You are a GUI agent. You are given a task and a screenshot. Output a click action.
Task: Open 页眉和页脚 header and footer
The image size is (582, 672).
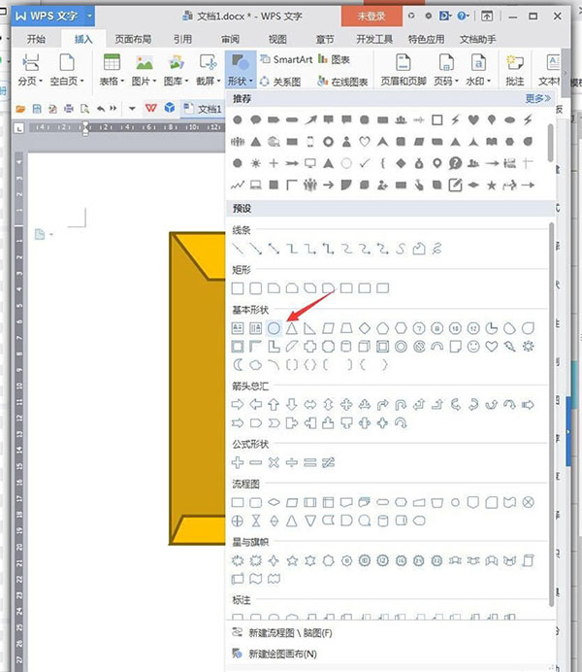[404, 69]
